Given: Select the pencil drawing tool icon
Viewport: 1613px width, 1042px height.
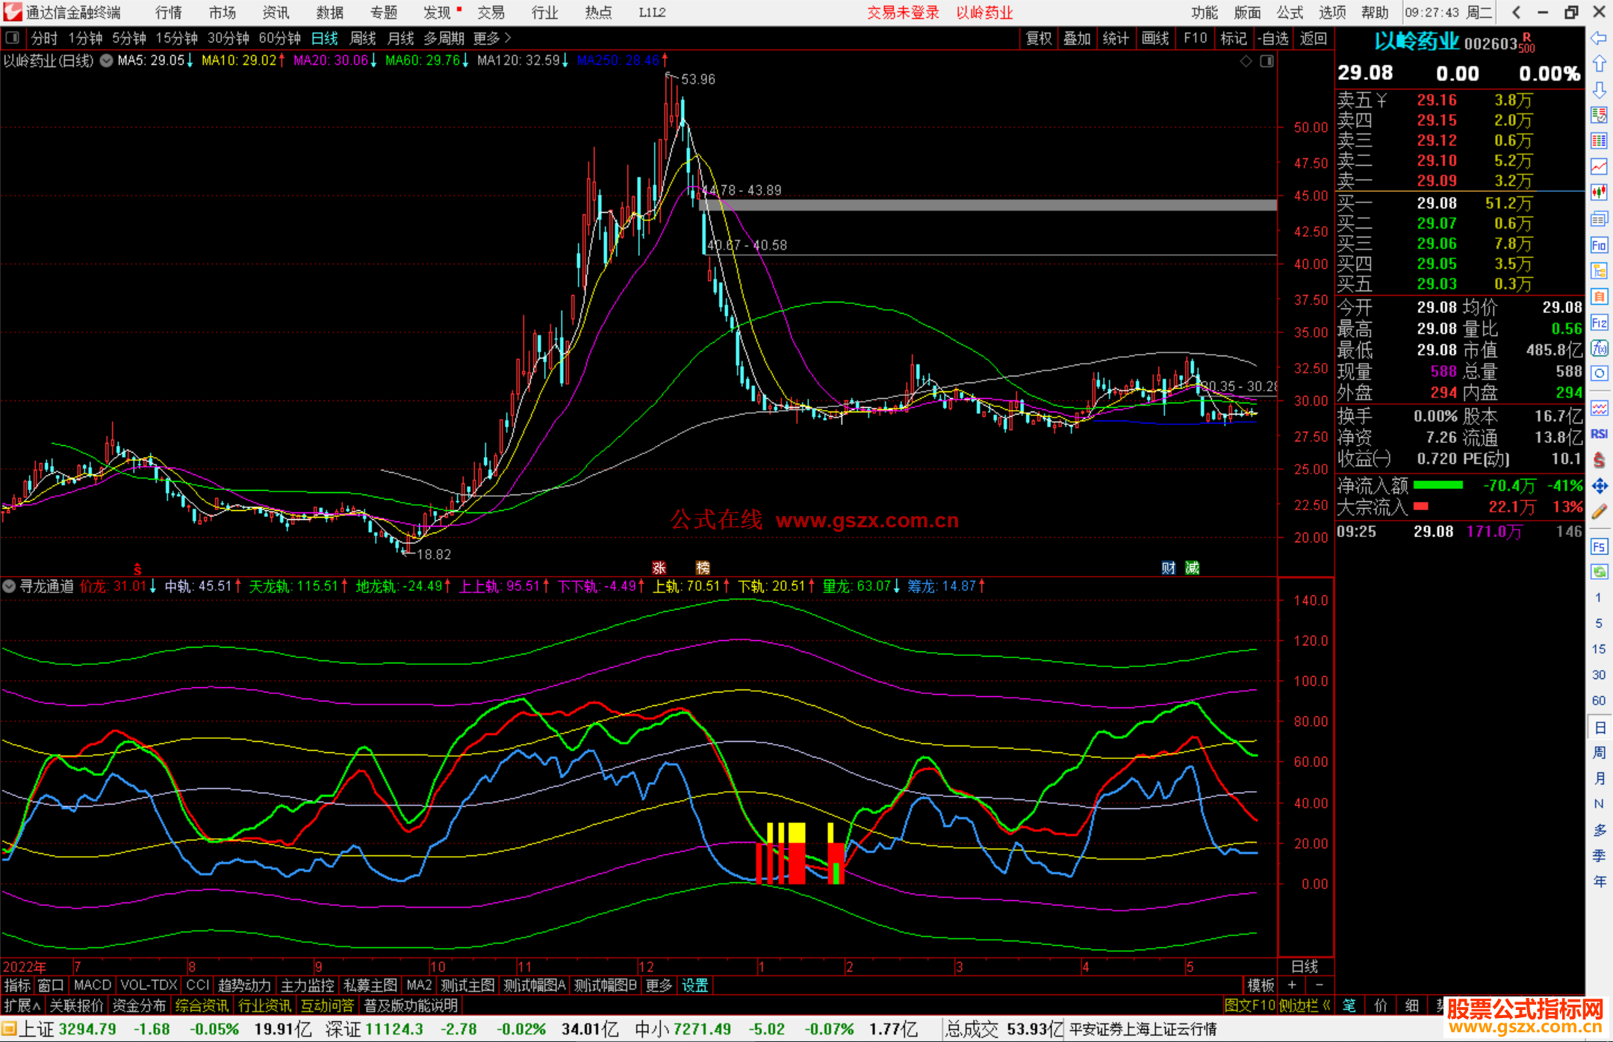Looking at the screenshot, I should click(1599, 512).
